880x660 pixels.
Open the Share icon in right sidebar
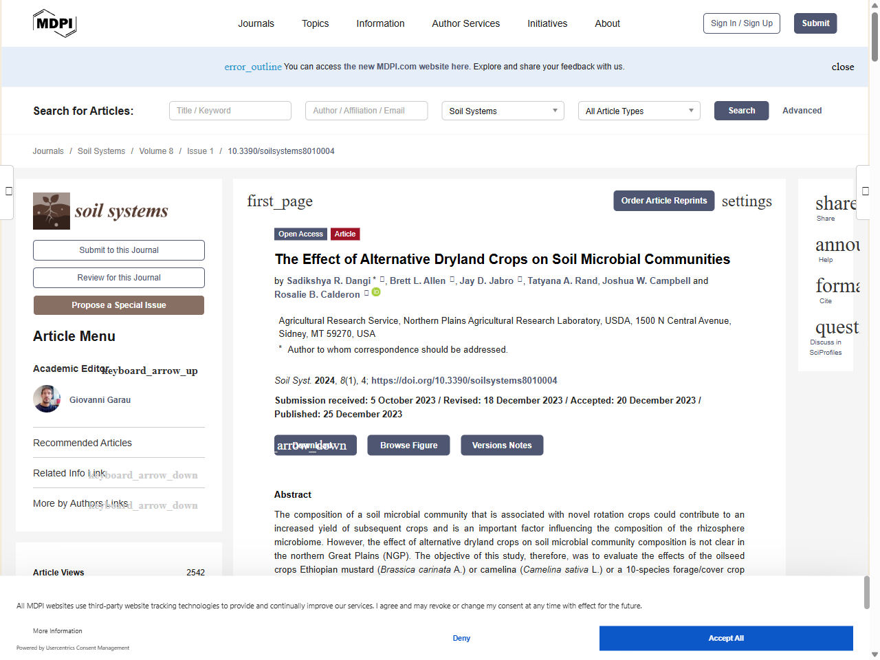tap(834, 203)
